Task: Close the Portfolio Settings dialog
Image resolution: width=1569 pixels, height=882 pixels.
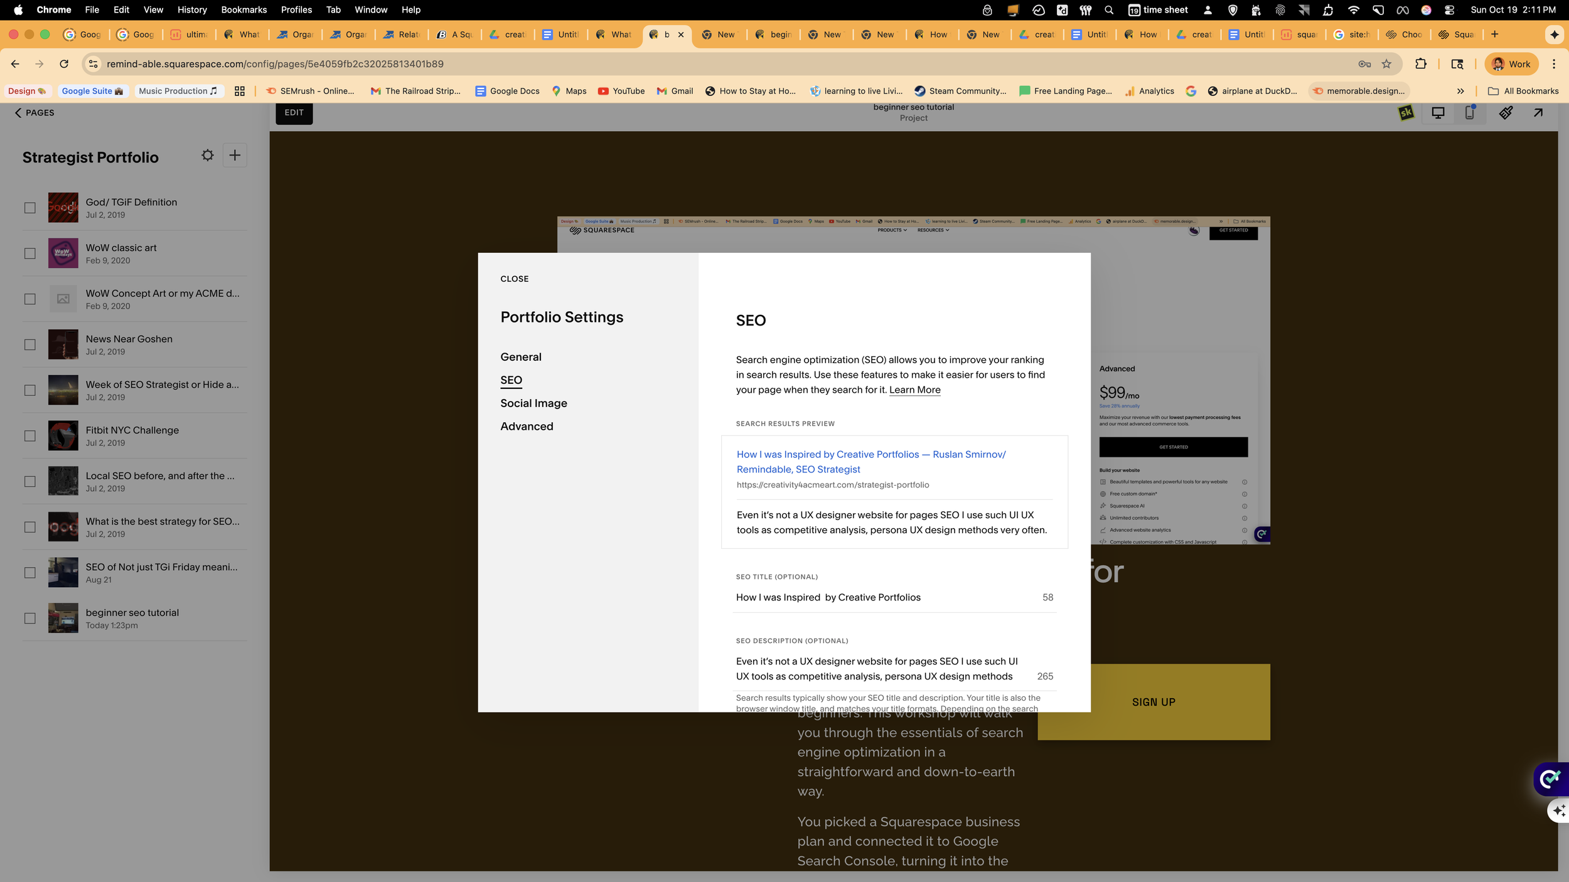Action: click(514, 279)
